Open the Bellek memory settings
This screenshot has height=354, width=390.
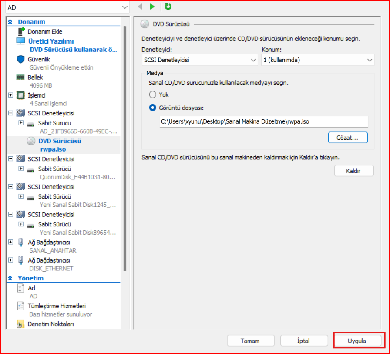(x=35, y=77)
